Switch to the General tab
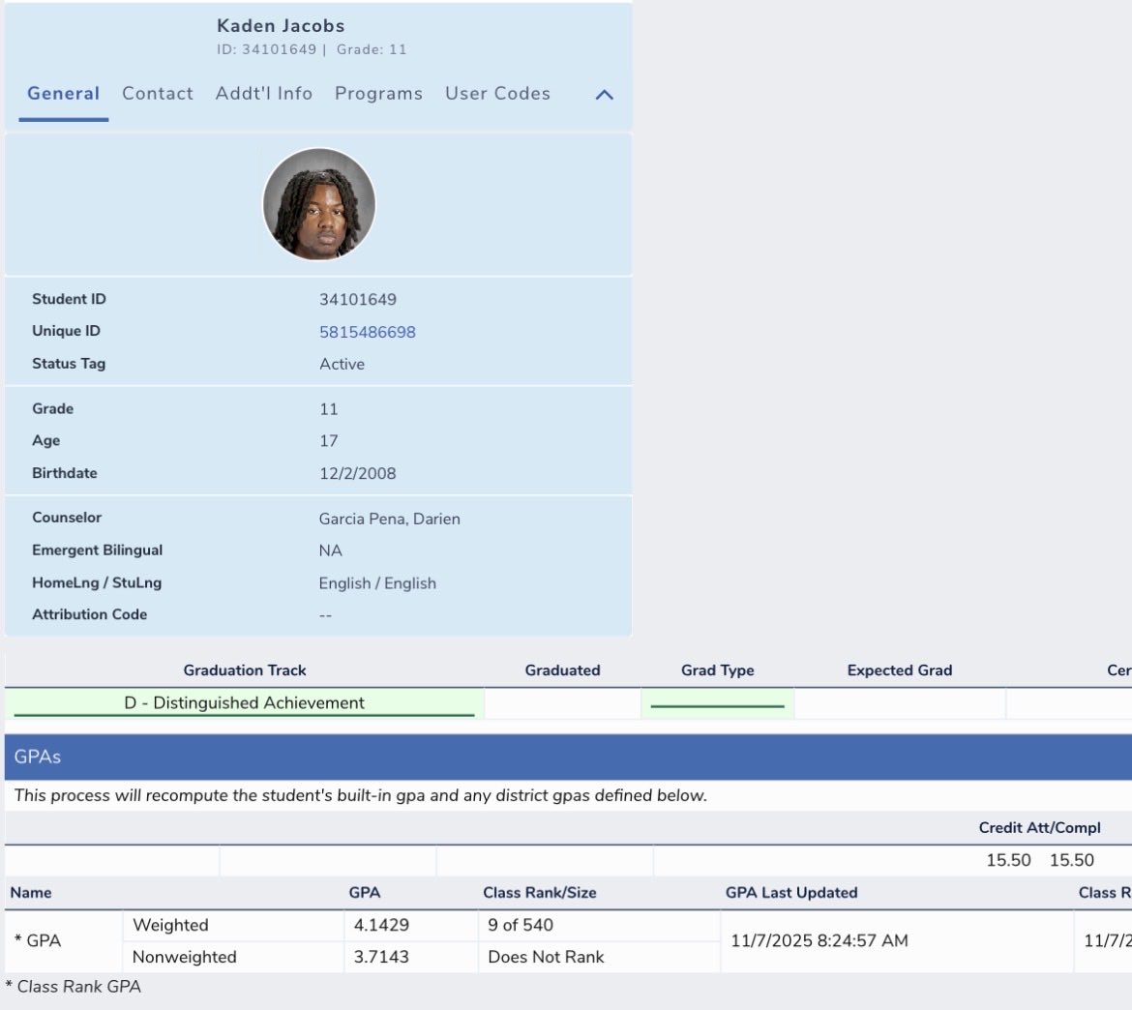Screen dimensions: 1132x1010 pyautogui.click(x=64, y=94)
